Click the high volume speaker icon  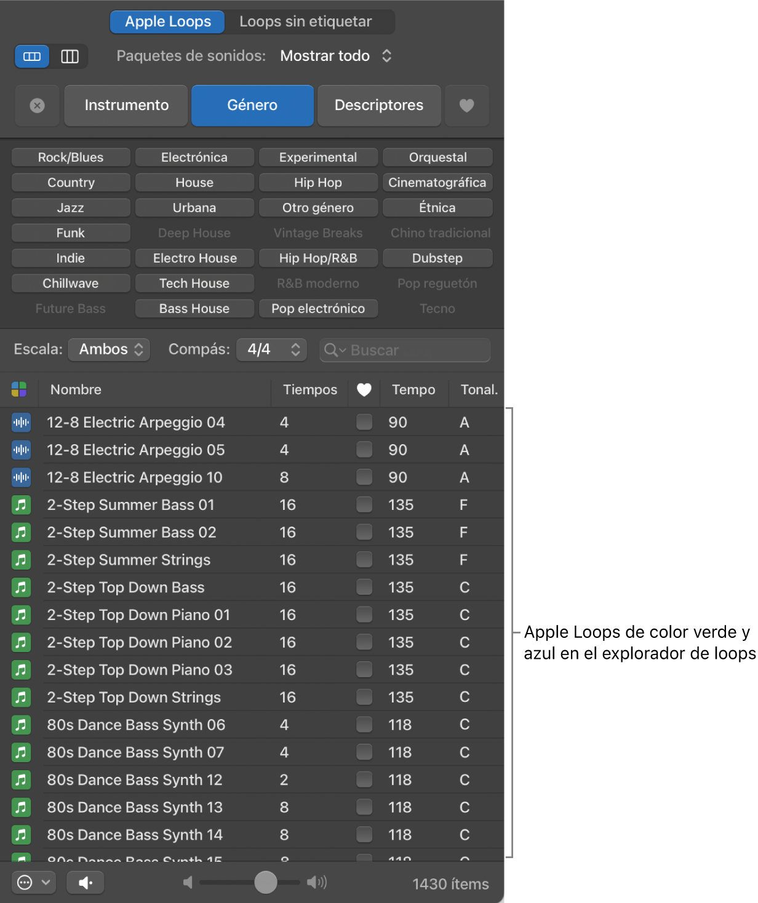pyautogui.click(x=317, y=883)
